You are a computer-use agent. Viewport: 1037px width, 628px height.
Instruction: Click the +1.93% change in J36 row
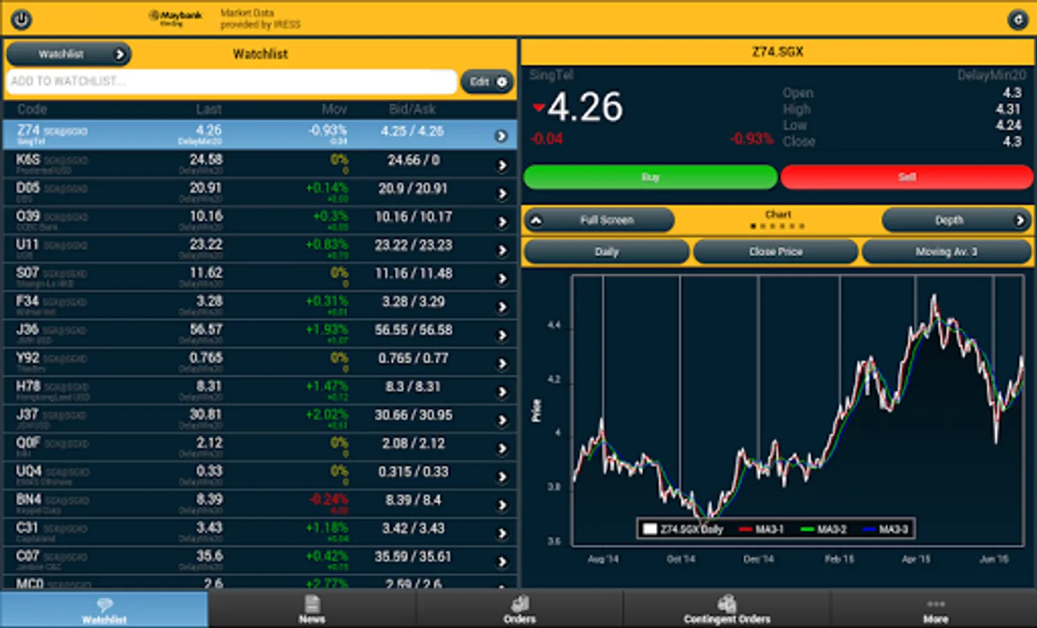(x=327, y=329)
